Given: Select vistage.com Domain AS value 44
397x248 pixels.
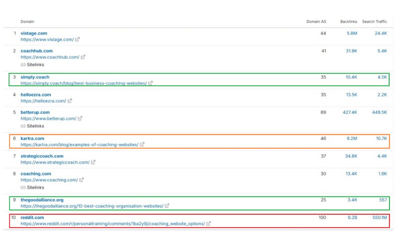Looking at the screenshot, I should 324,33.
